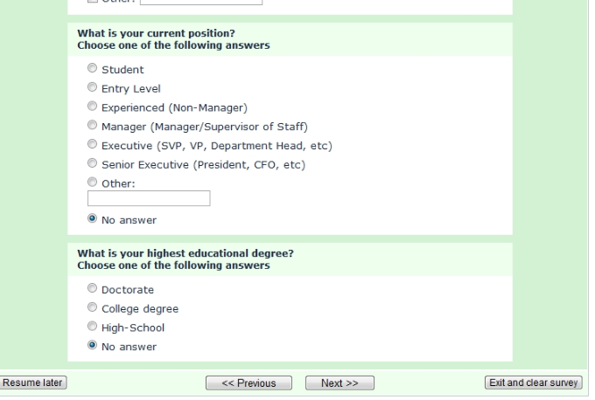Choose Doctorate as highest degree
The image size is (595, 400).
point(92,288)
